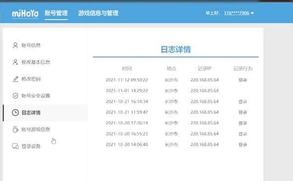This screenshot has height=181, width=293.
Task: Open the account dropdown arrow next to 176****7906
Action: pos(252,13)
